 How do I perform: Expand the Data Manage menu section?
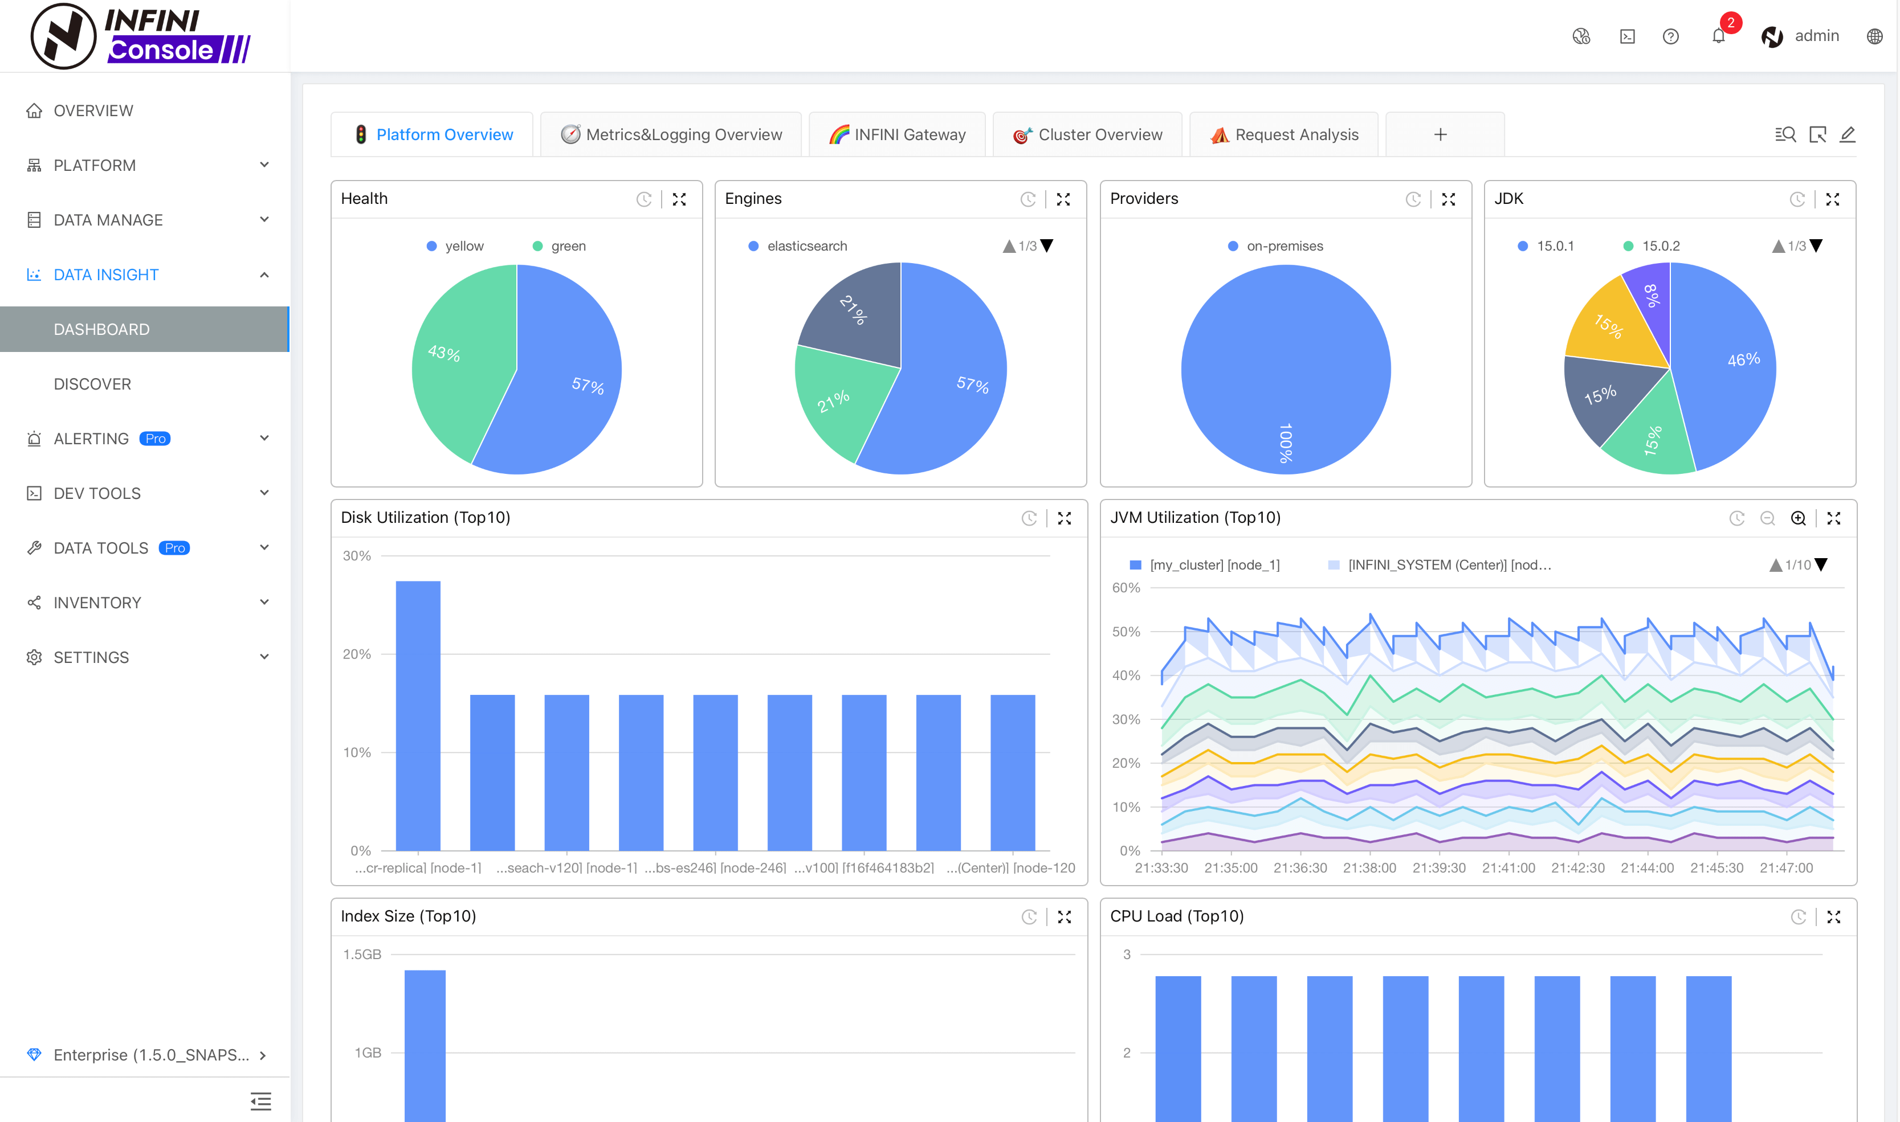[146, 219]
